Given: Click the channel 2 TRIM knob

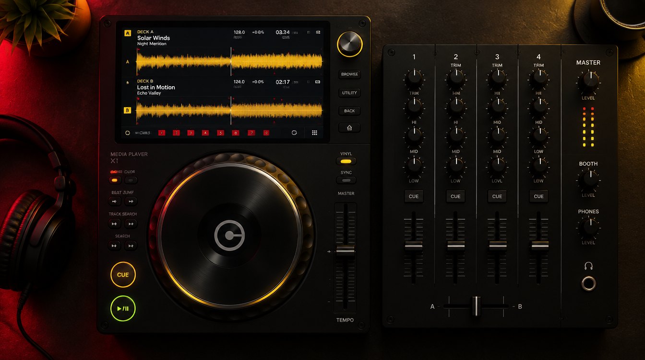Looking at the screenshot, I should 455,78.
